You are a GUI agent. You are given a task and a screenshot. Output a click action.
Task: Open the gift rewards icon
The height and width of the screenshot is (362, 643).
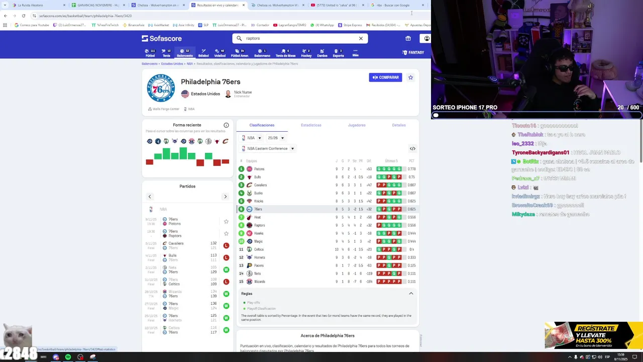pos(408,38)
